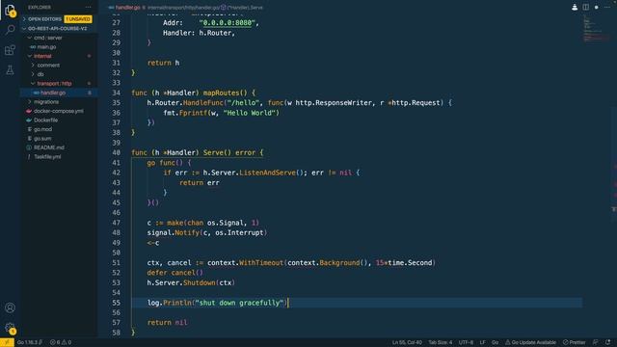Click Ln 55, Col 40 cursor position

point(407,342)
